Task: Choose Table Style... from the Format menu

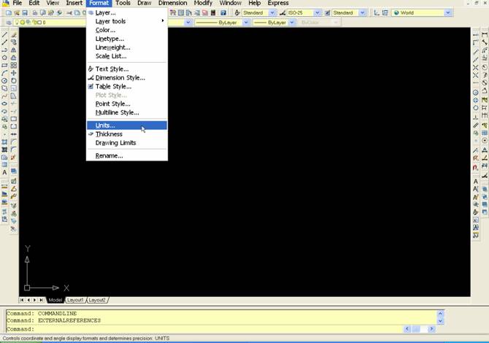Action: pyautogui.click(x=127, y=86)
